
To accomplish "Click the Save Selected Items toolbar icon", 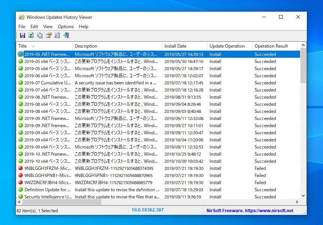I will pos(23,36).
